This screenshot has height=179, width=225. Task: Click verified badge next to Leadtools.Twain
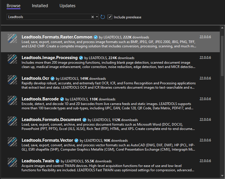click(57, 161)
